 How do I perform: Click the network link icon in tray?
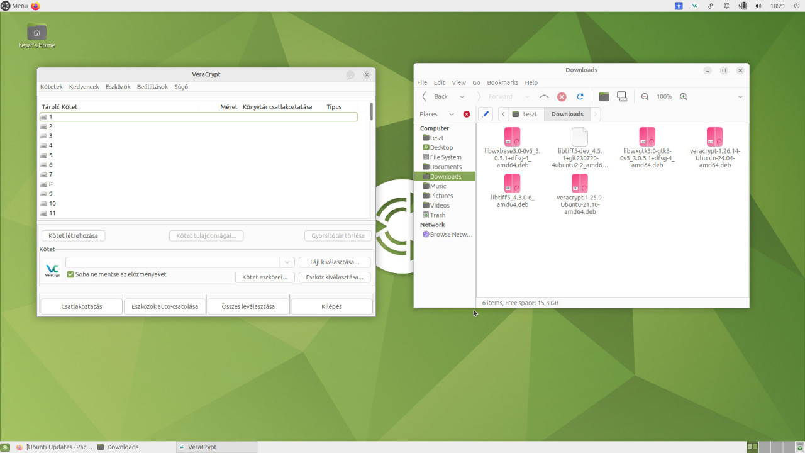711,6
